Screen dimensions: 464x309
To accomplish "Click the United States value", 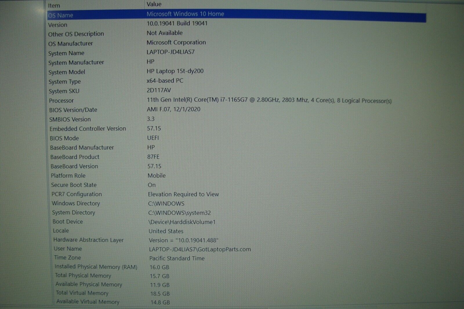I will 166,231.
